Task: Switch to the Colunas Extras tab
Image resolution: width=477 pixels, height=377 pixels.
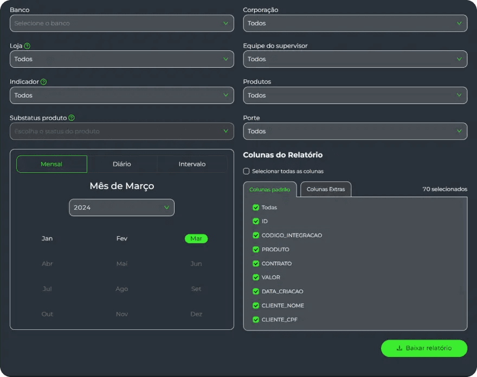Action: coord(326,190)
